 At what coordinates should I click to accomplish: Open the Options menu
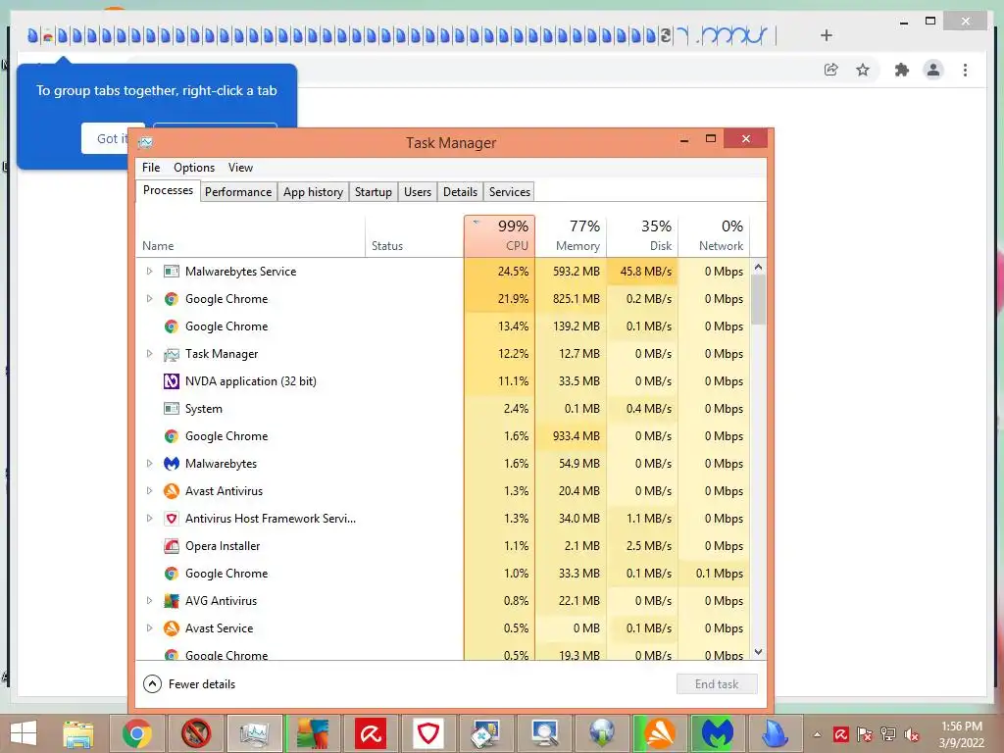coord(194,168)
